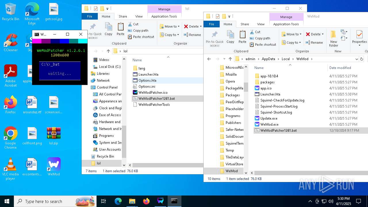This screenshot has width=368, height=207.
Task: Click New folder in WeMod window
Action: (333, 39)
